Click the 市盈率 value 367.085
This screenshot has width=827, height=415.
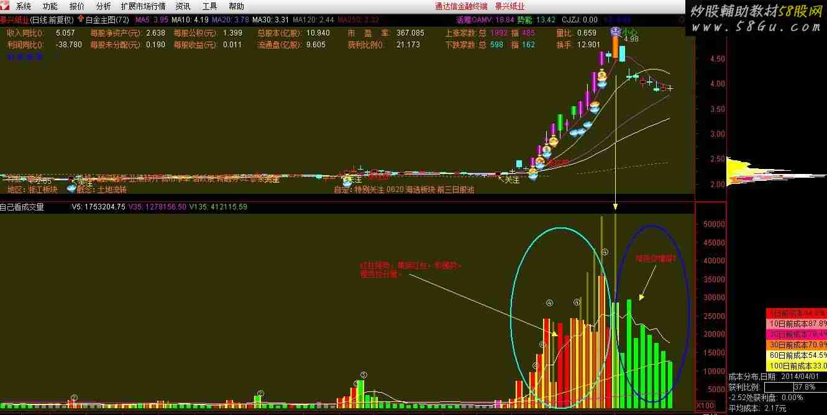pos(411,33)
